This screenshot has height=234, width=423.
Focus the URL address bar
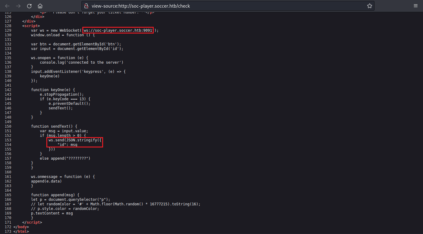pos(228,6)
